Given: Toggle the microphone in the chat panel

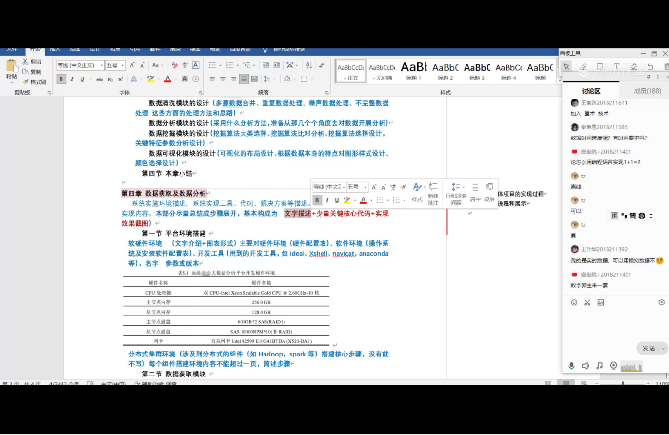Looking at the screenshot, I should (x=571, y=366).
